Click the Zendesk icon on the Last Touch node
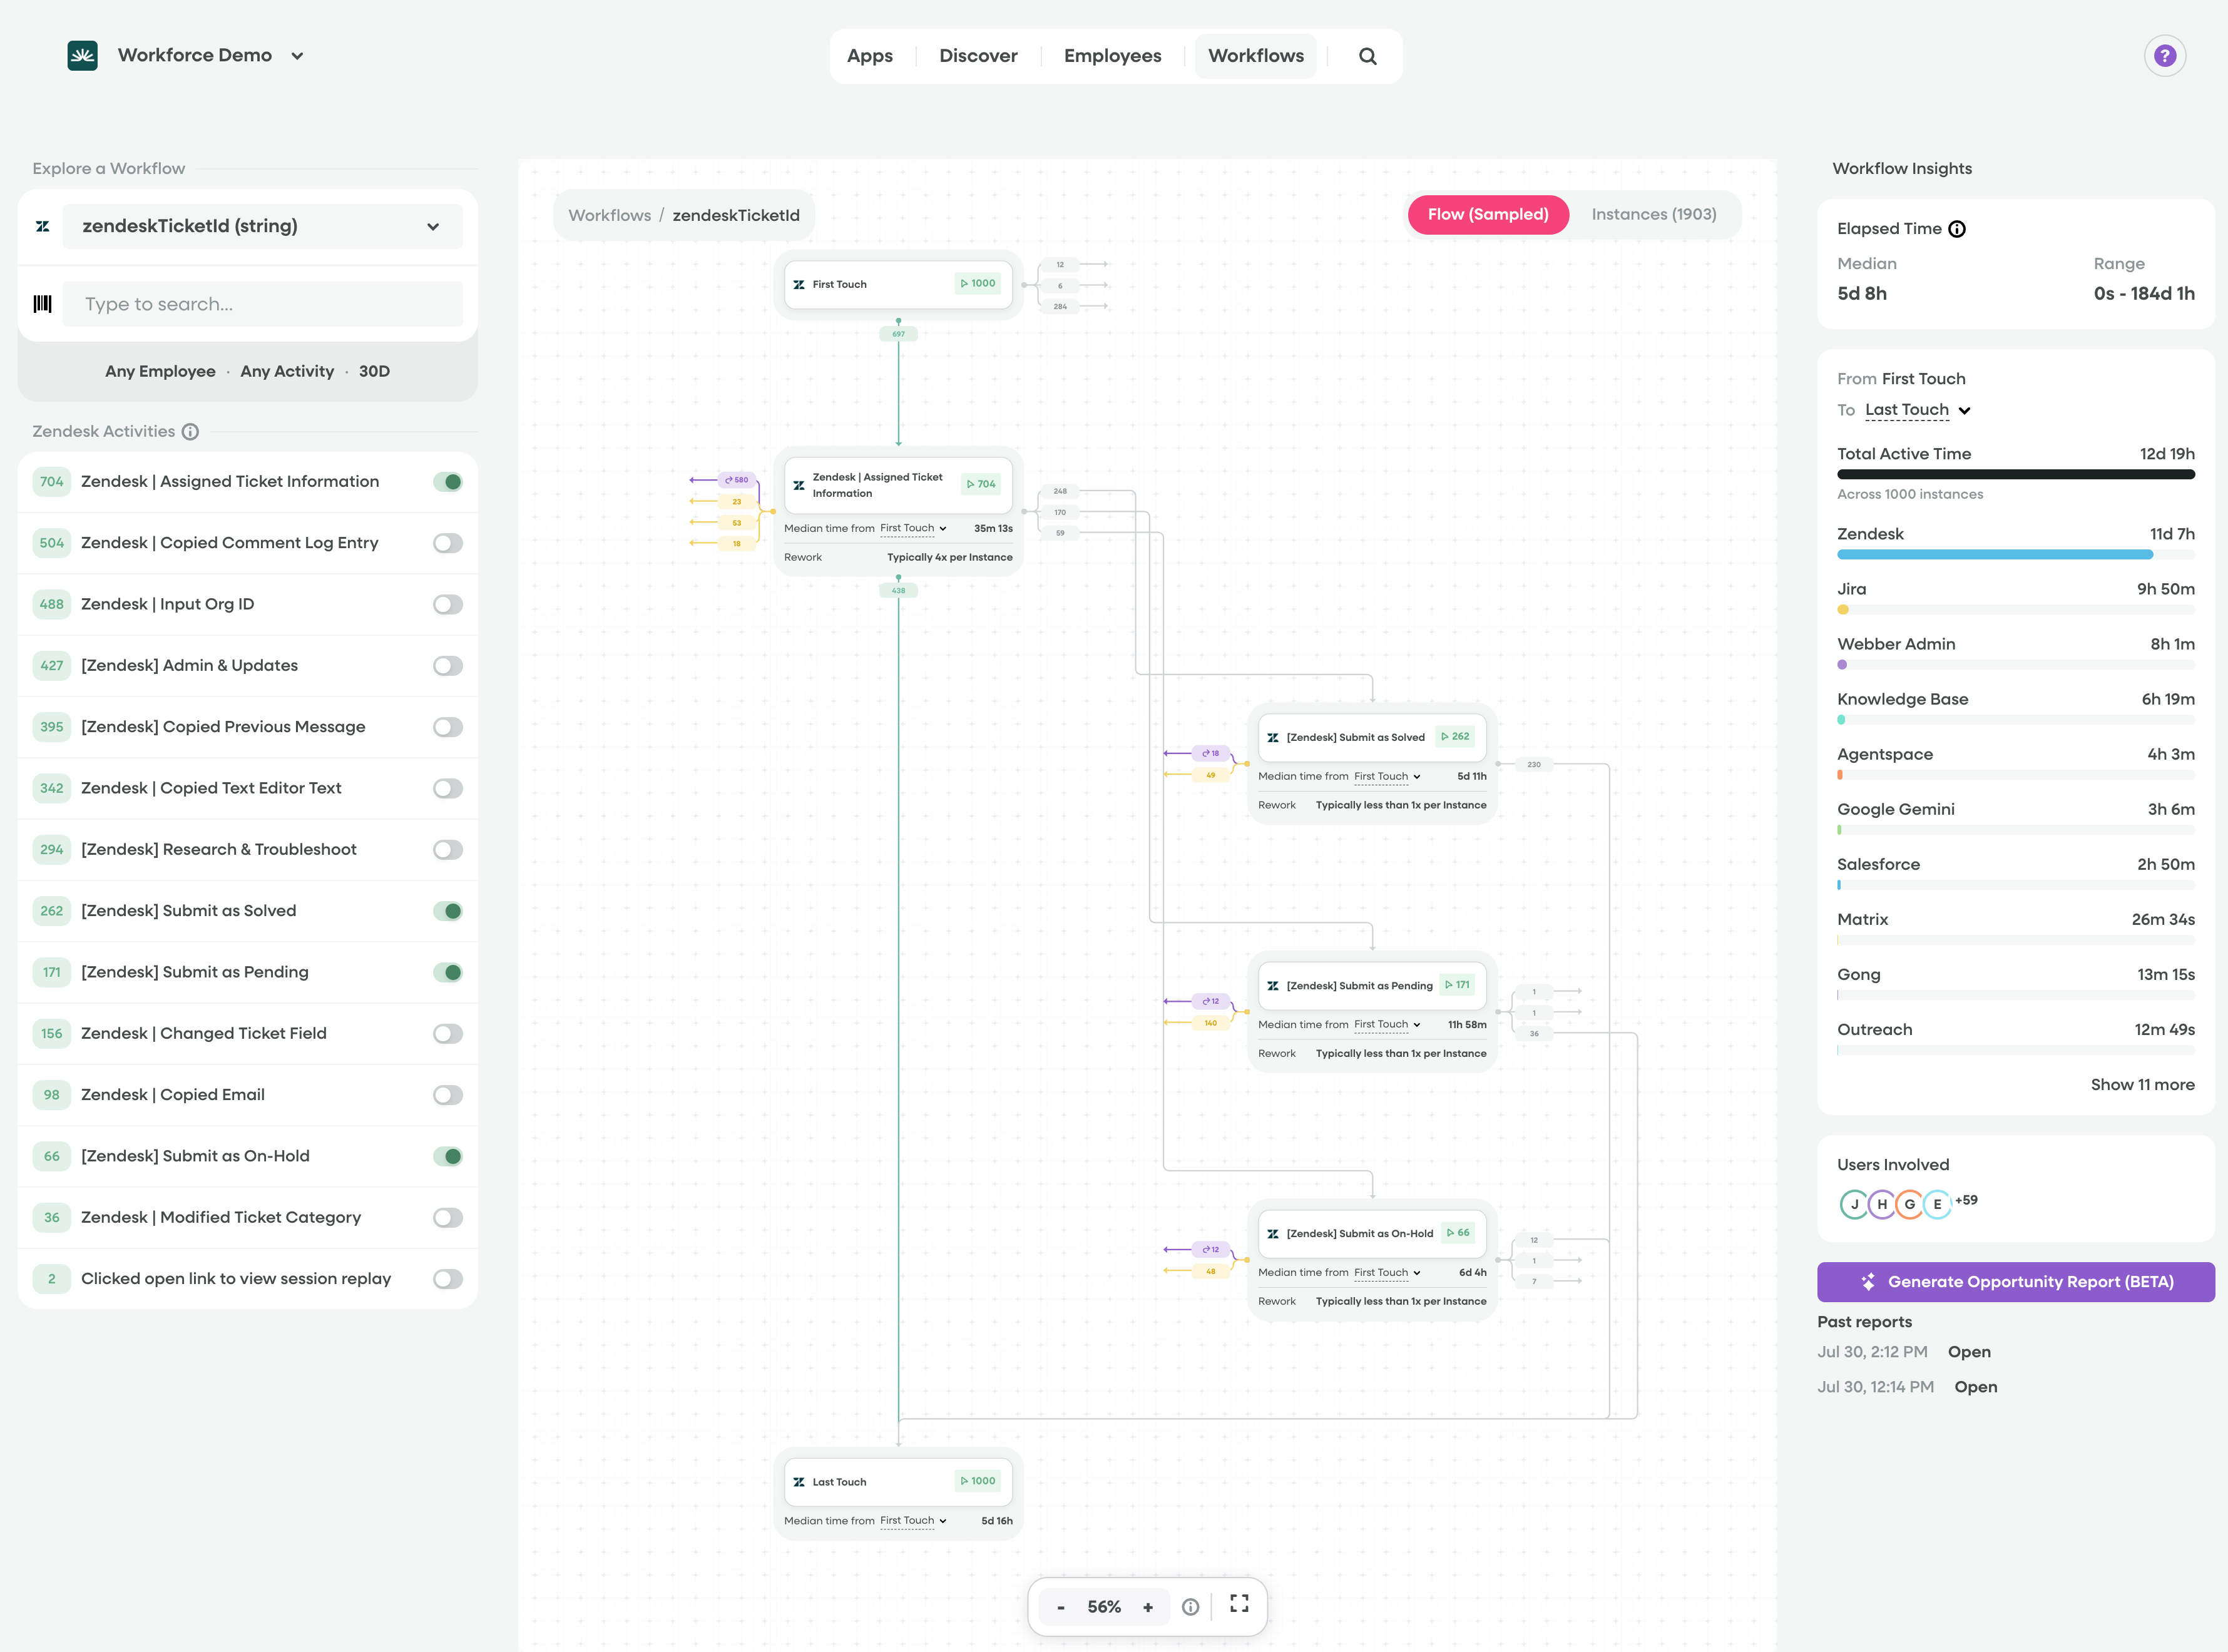 tap(799, 1482)
